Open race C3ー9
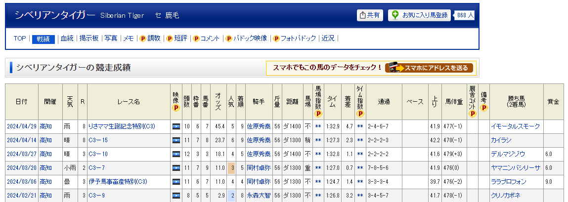Viewport: 568px width, 202px height. pyautogui.click(x=97, y=196)
